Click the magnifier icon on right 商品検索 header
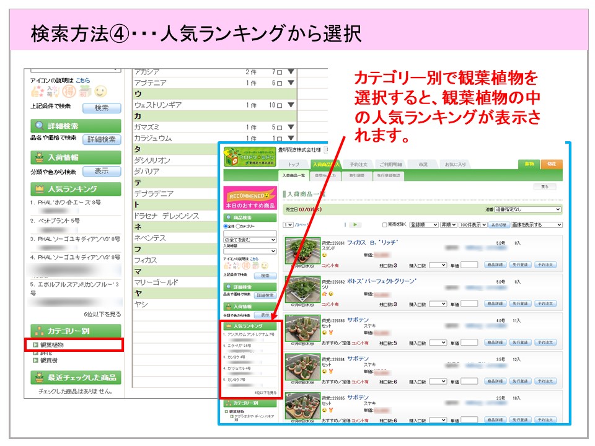 click(229, 217)
